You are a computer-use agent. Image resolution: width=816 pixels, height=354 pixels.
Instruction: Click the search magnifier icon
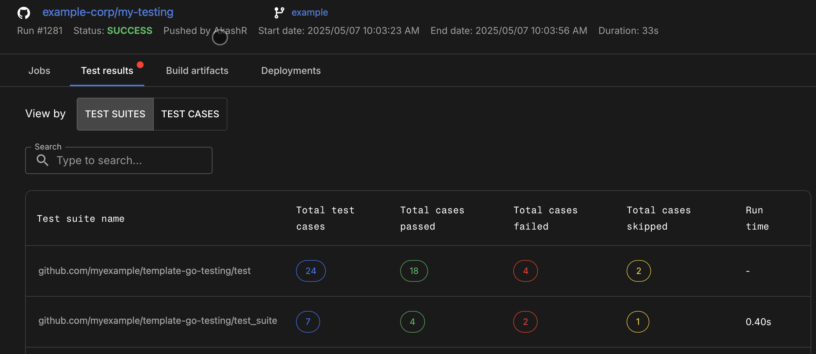click(x=43, y=160)
